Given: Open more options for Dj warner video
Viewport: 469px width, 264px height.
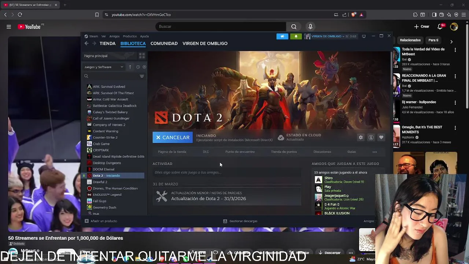Looking at the screenshot, I should pyautogui.click(x=455, y=103).
